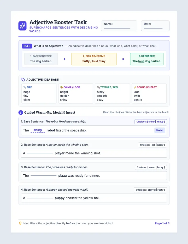Click the sparkle logo icon beside title
188x244 pixels.
22,26
